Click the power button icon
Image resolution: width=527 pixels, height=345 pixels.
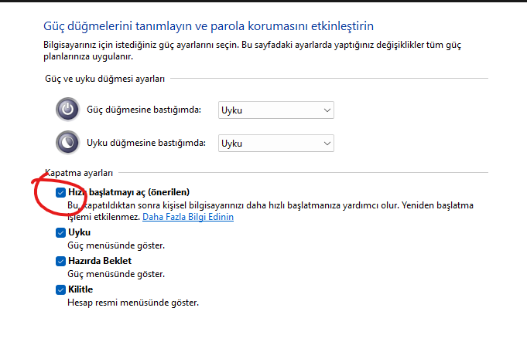[x=67, y=110]
